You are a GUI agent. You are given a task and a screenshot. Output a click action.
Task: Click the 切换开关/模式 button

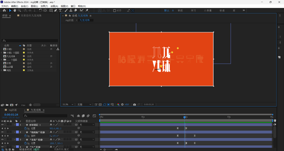(61, 149)
